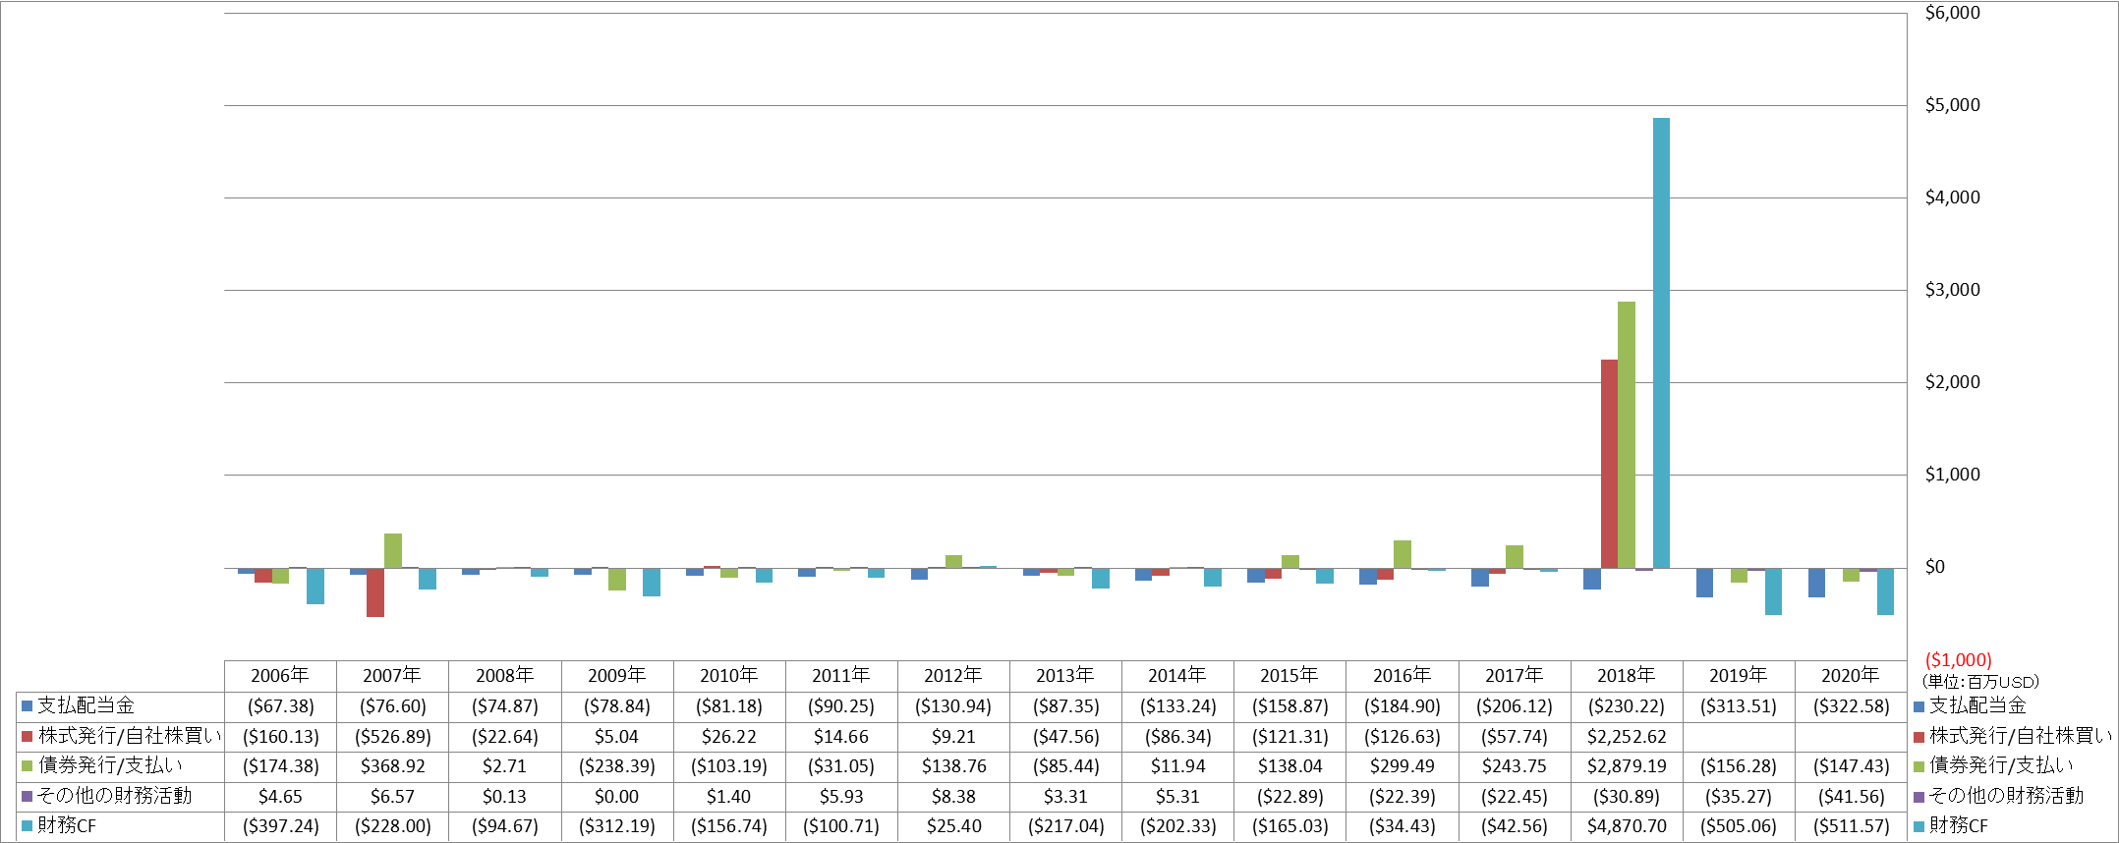The width and height of the screenshot is (2119, 843).
Task: Click the 2014年 column header
Action: click(1177, 676)
